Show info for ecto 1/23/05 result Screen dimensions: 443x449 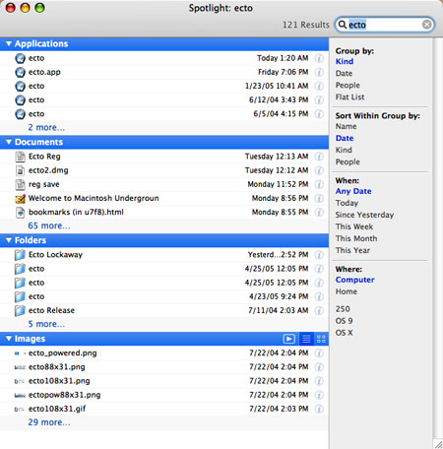(319, 86)
